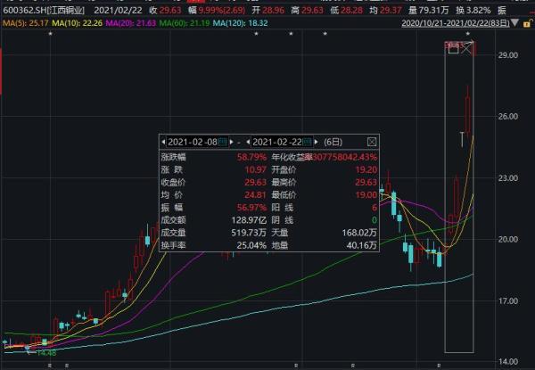The width and height of the screenshot is (535, 370).
Task: Select the MA(120): 18.32 indicator label
Action: 240,23
